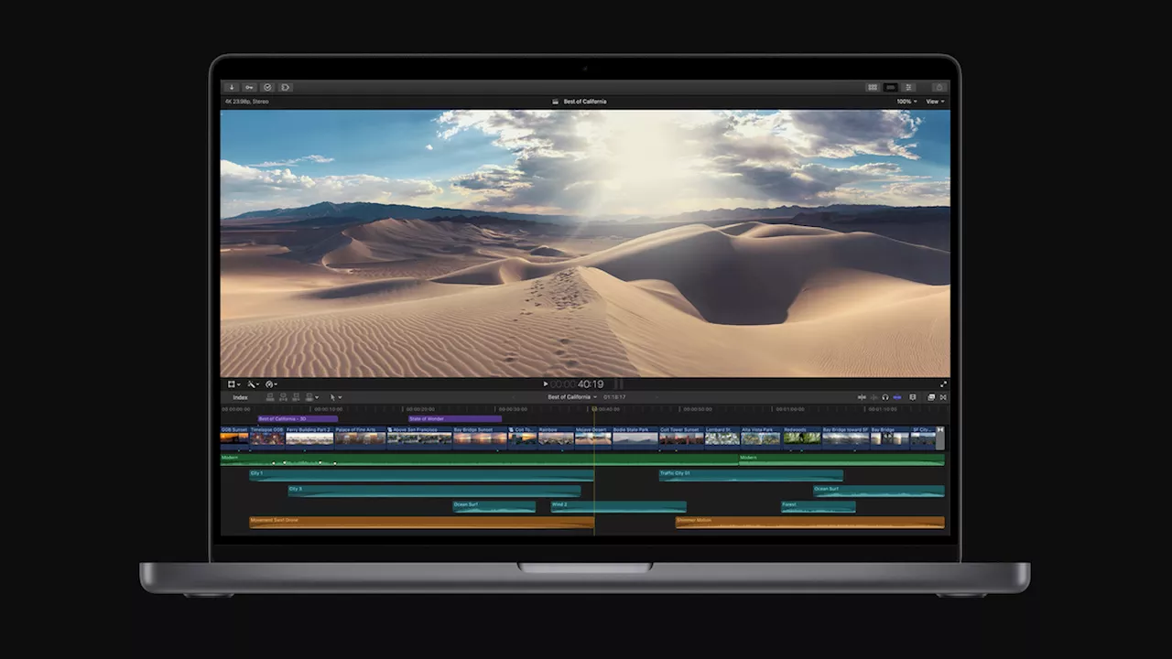This screenshot has height=659, width=1172.
Task: Open the Select tool arrow dropdown
Action: coord(335,397)
